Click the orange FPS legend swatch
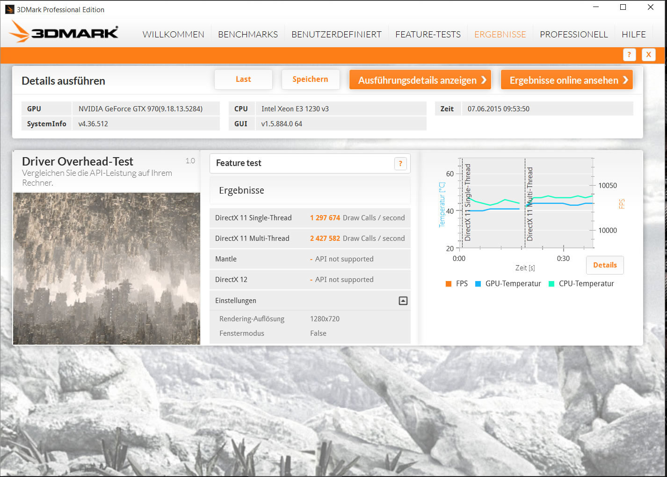The image size is (667, 477). (x=449, y=284)
